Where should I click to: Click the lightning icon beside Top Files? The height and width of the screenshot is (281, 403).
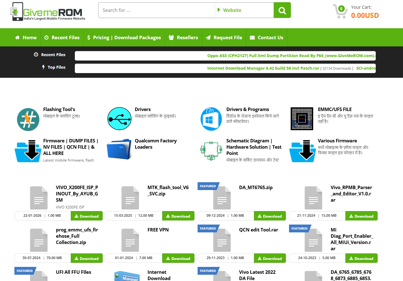click(x=44, y=67)
